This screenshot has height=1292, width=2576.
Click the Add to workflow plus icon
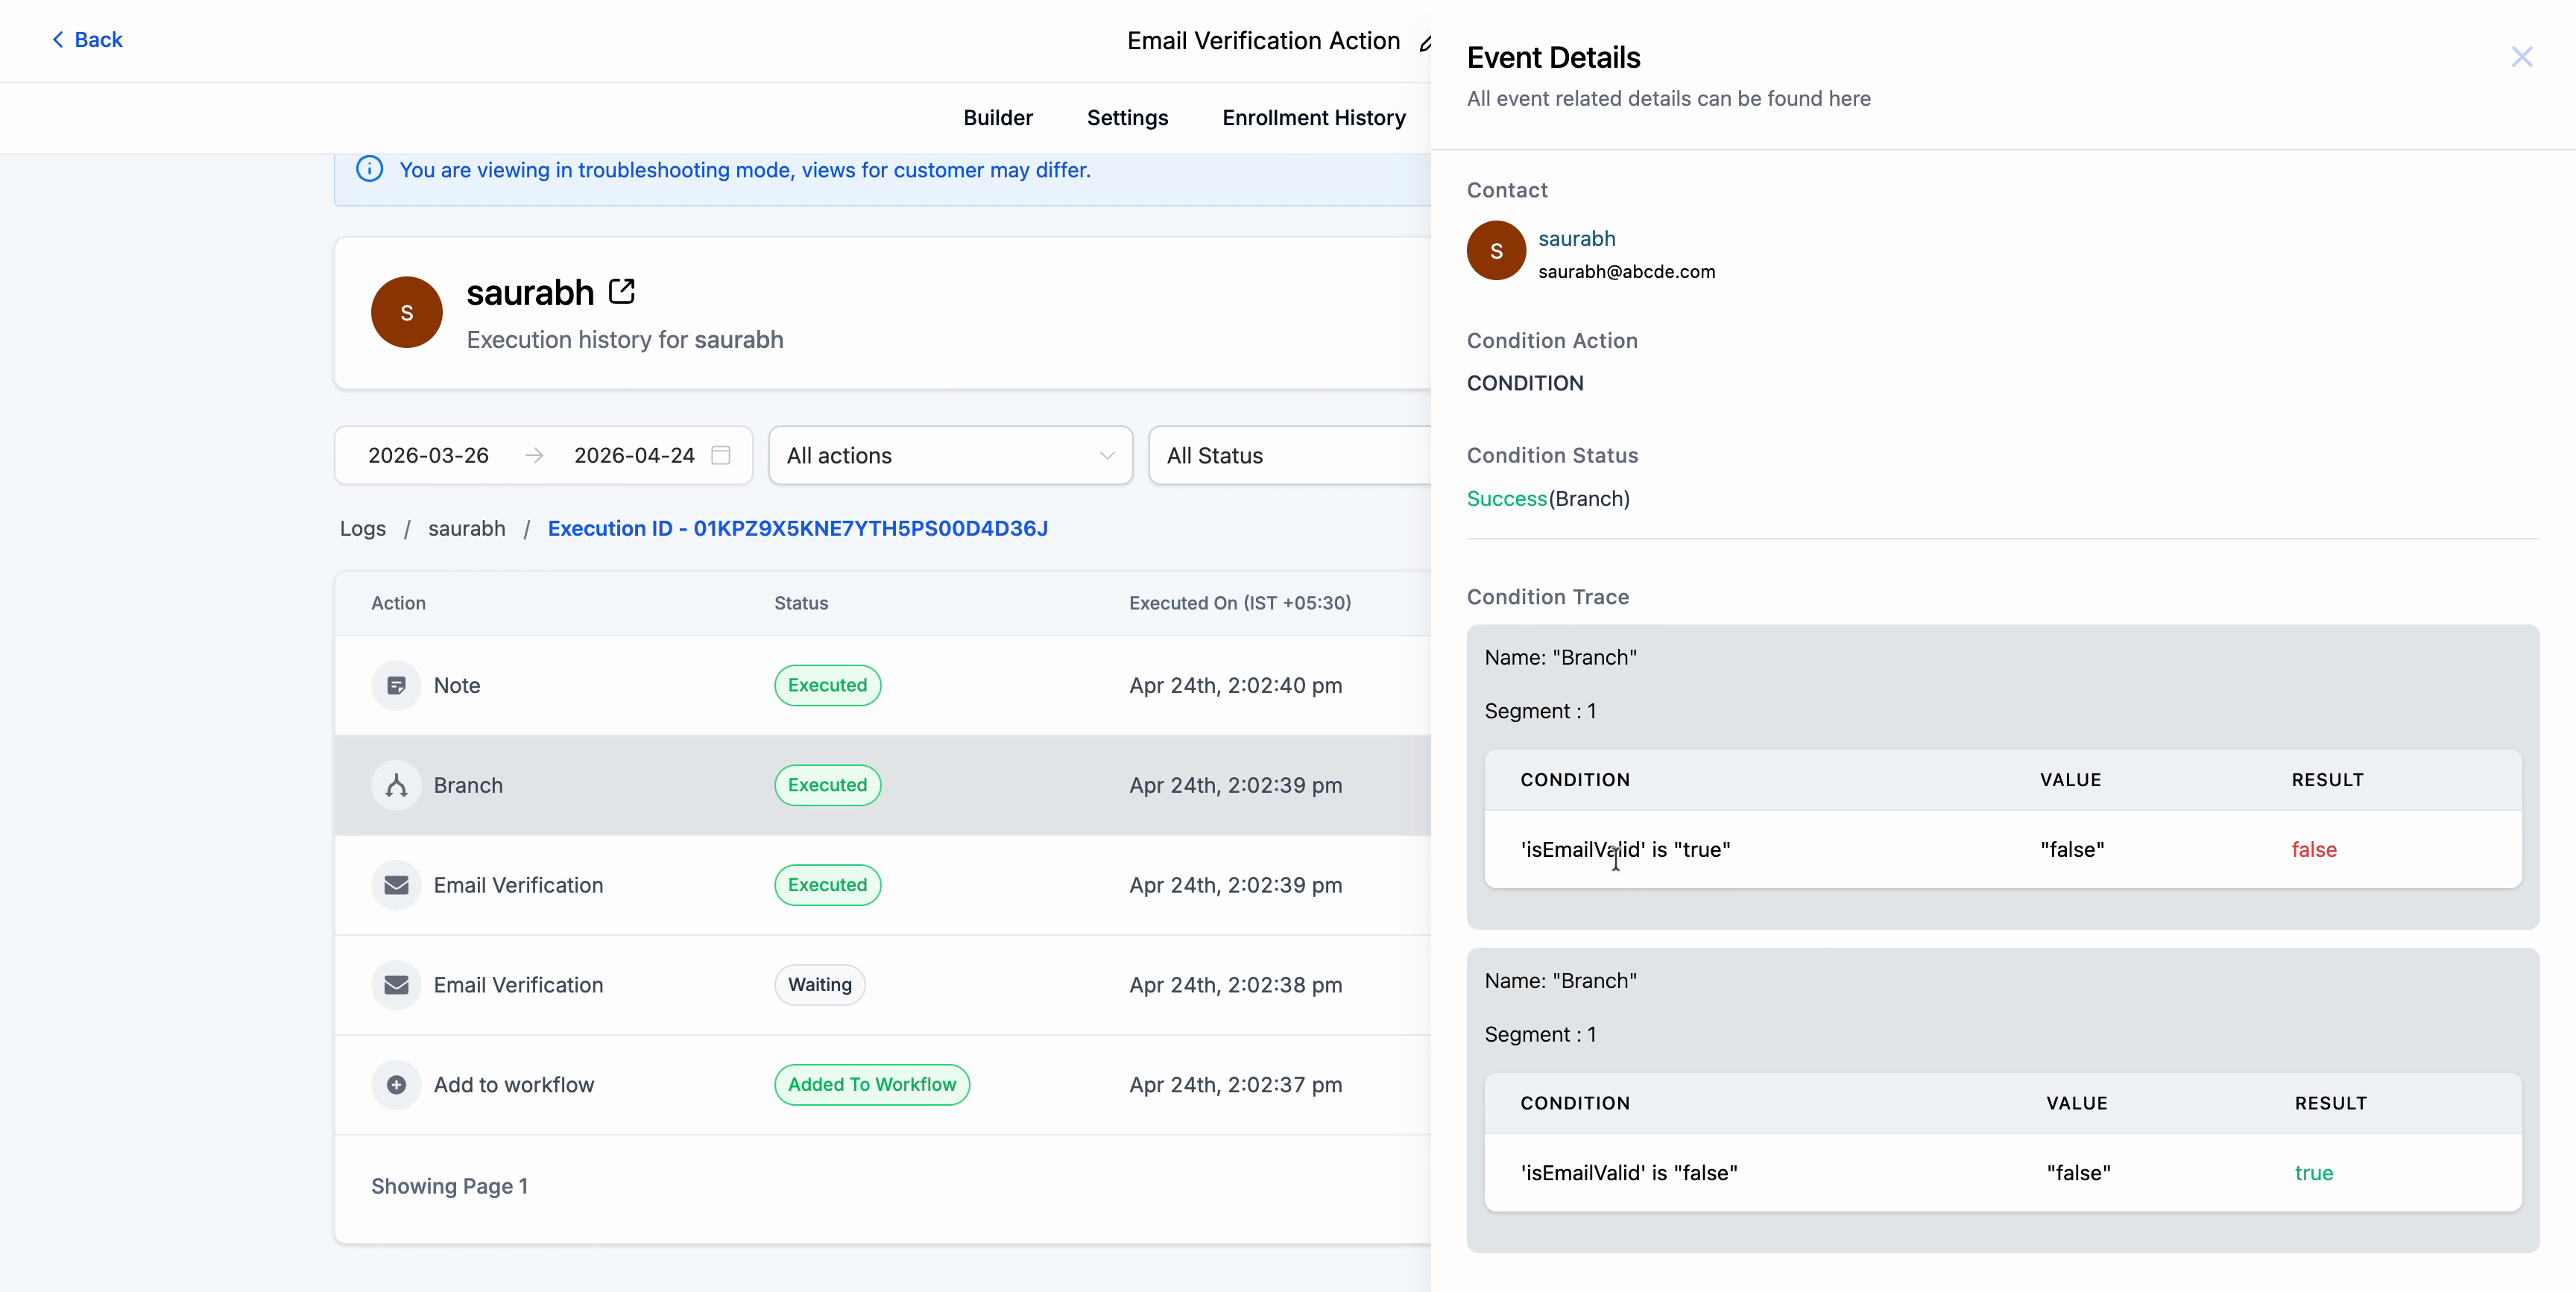[x=396, y=1085]
